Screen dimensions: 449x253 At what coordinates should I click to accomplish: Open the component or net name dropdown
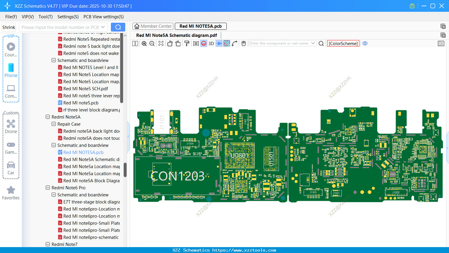[313, 43]
